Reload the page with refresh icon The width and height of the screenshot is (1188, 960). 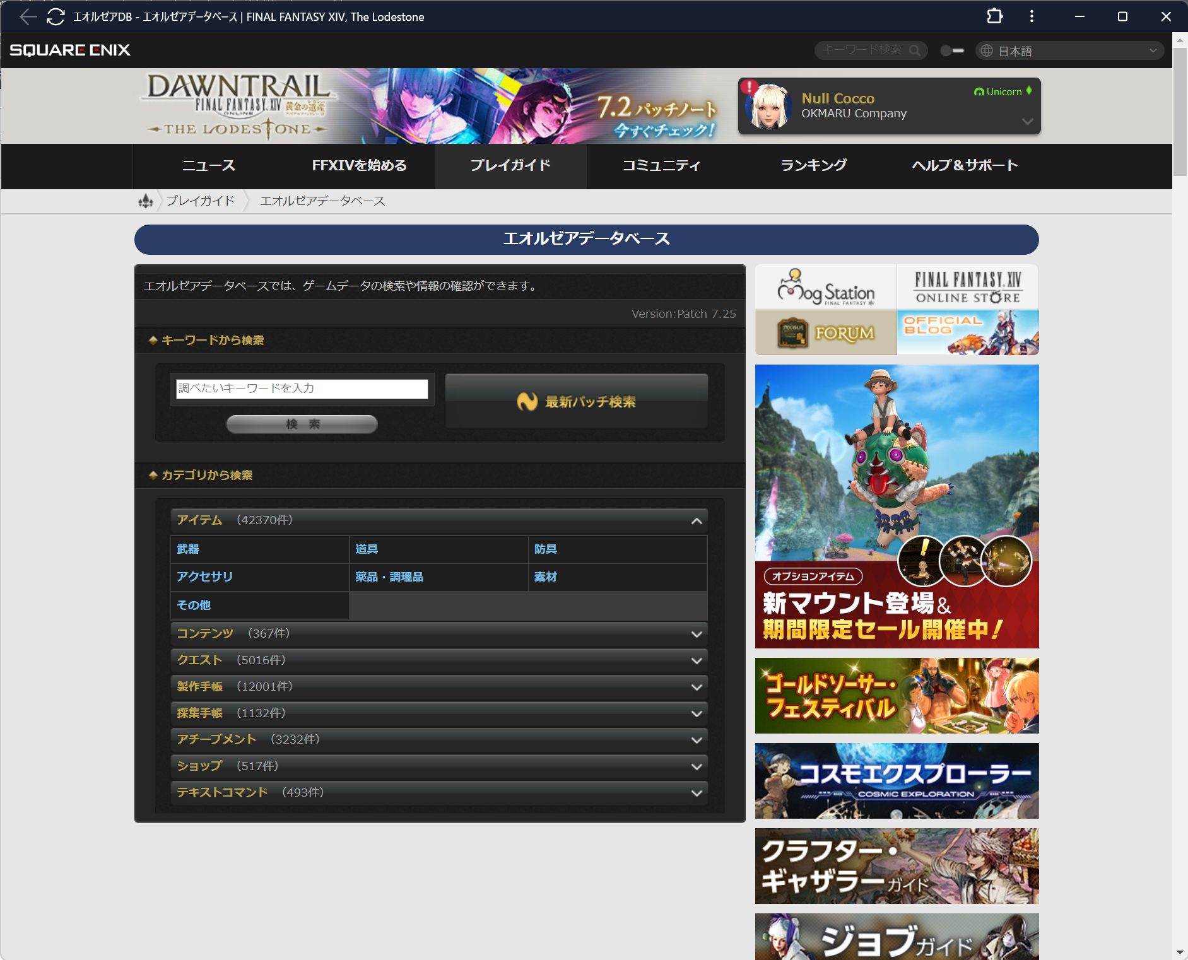click(56, 16)
